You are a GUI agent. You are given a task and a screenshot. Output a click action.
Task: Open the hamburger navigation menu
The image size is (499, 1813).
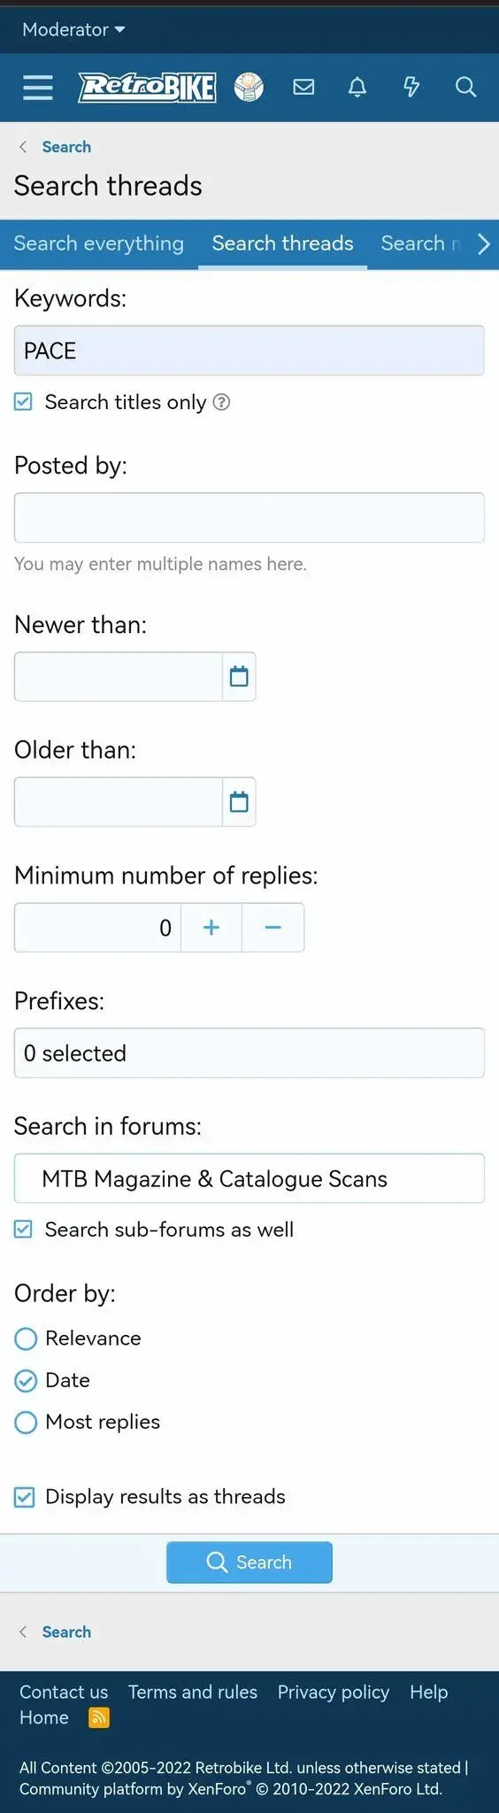[38, 87]
